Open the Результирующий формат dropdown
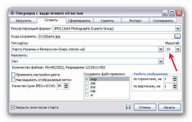The height and width of the screenshot is (122, 192). pos(178,29)
